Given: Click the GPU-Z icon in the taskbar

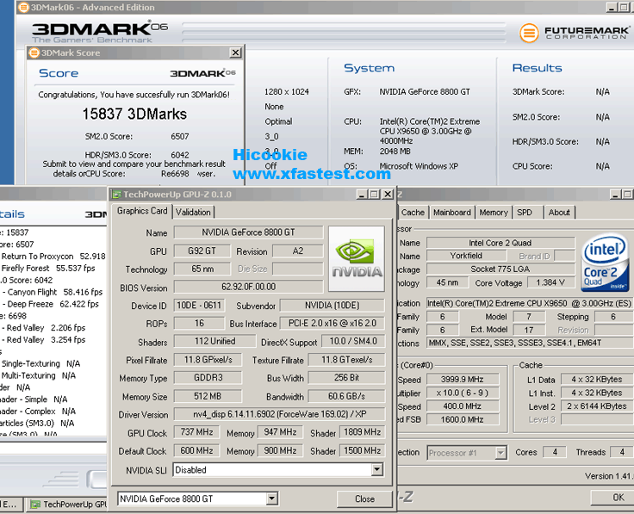Looking at the screenshot, I should (35, 505).
